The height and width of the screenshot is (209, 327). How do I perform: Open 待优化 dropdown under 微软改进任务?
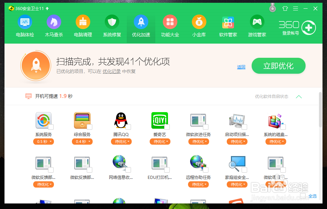pos(198,142)
